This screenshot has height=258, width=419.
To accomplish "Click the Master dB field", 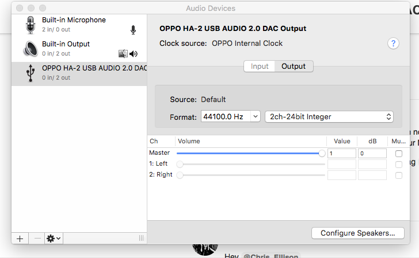I will [x=372, y=153].
